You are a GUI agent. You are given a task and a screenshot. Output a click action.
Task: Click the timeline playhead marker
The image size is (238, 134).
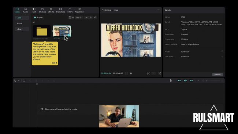(37, 84)
